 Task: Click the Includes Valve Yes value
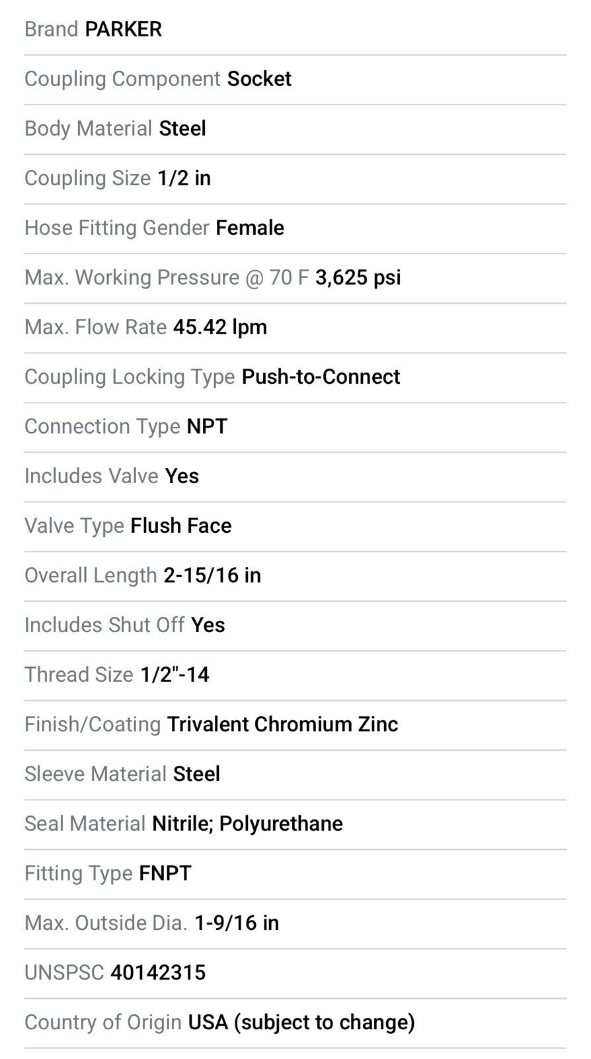pyautogui.click(x=182, y=476)
